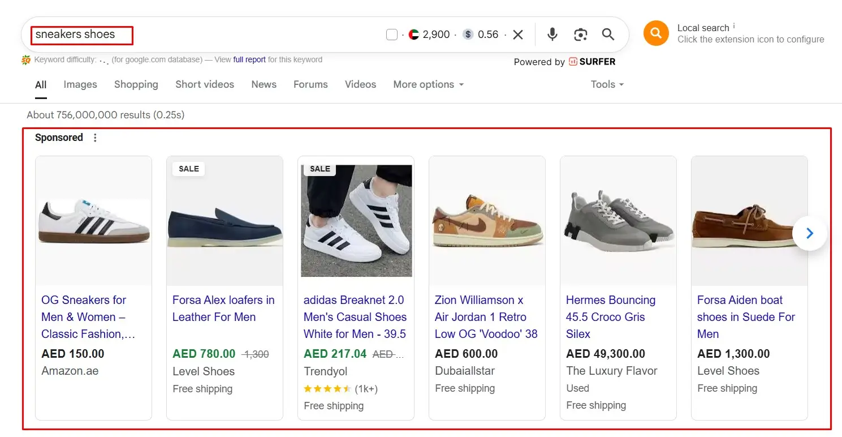Click the grey Hermes Bouncing sneakers image
Image resolution: width=842 pixels, height=437 pixels.
tap(619, 221)
